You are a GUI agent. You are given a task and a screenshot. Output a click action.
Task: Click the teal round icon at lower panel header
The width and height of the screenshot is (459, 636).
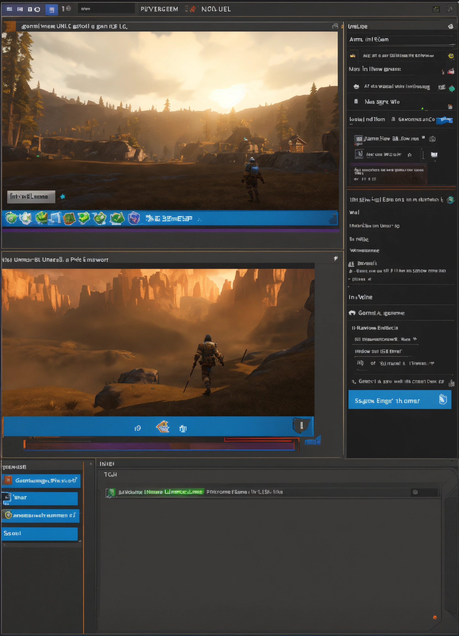click(450, 200)
